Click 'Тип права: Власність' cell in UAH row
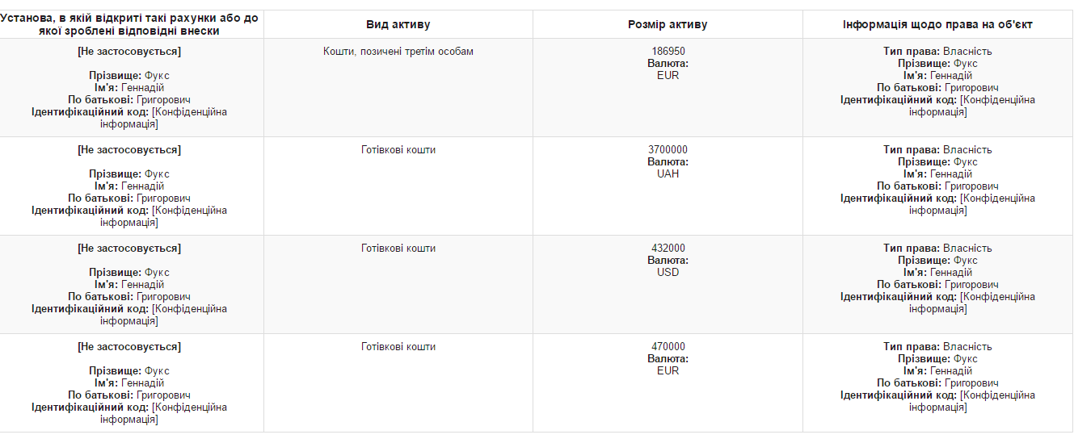This screenshot has height=443, width=1074. tap(937, 150)
